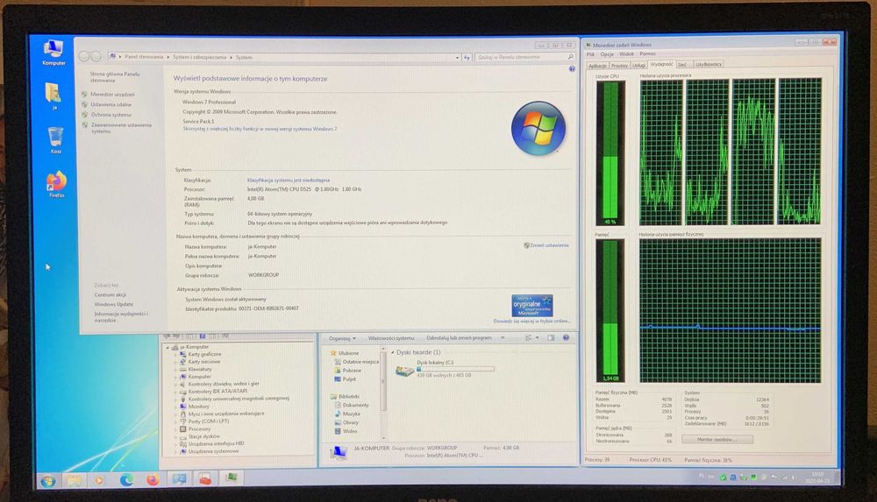This screenshot has height=502, width=877.
Task: Open Ochrona systemu link
Action: (x=111, y=115)
